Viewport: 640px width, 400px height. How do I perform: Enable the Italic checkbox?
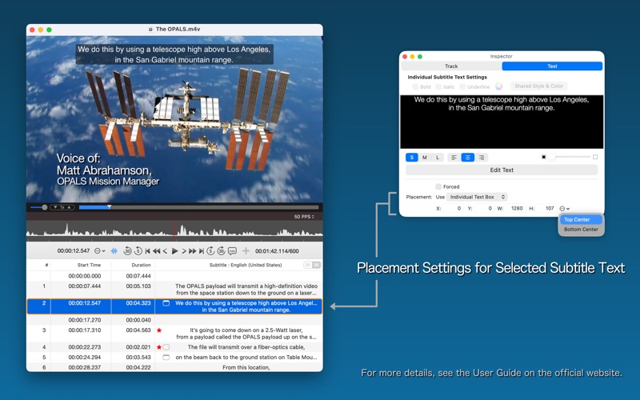(438, 86)
